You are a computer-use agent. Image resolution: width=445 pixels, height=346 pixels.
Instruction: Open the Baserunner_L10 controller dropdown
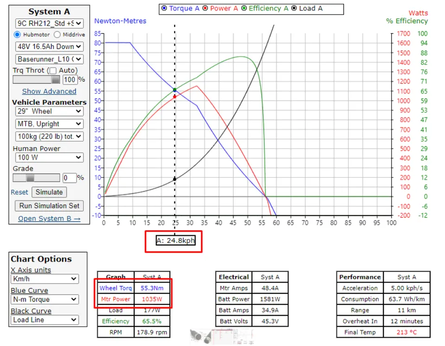coord(50,59)
